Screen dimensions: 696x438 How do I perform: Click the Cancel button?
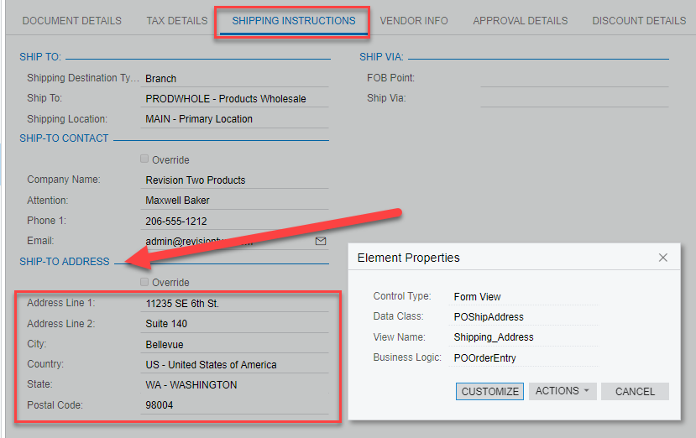tap(635, 391)
